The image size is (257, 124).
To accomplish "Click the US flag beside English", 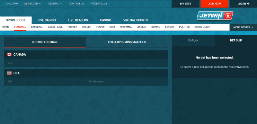I will point(26,4).
